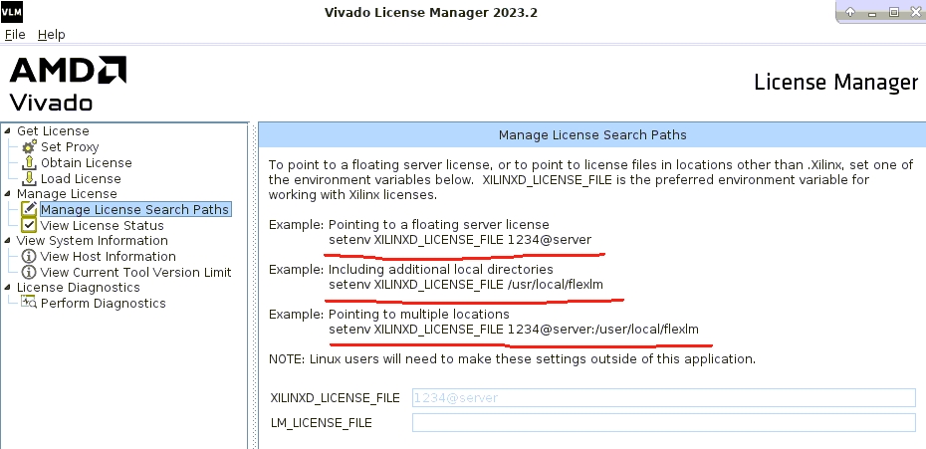
Task: Collapse the View System Information node
Action: [x=7, y=241]
